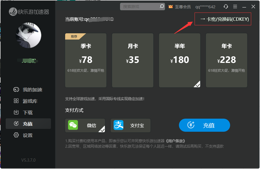The height and width of the screenshot is (169, 260).
Task: Select the 月卡 ¥35 plan card
Action: pyautogui.click(x=133, y=60)
